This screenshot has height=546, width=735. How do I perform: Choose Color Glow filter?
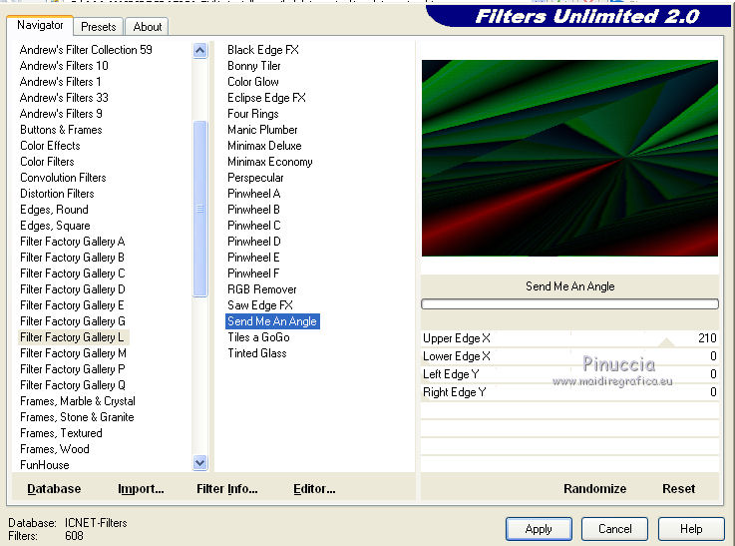253,82
